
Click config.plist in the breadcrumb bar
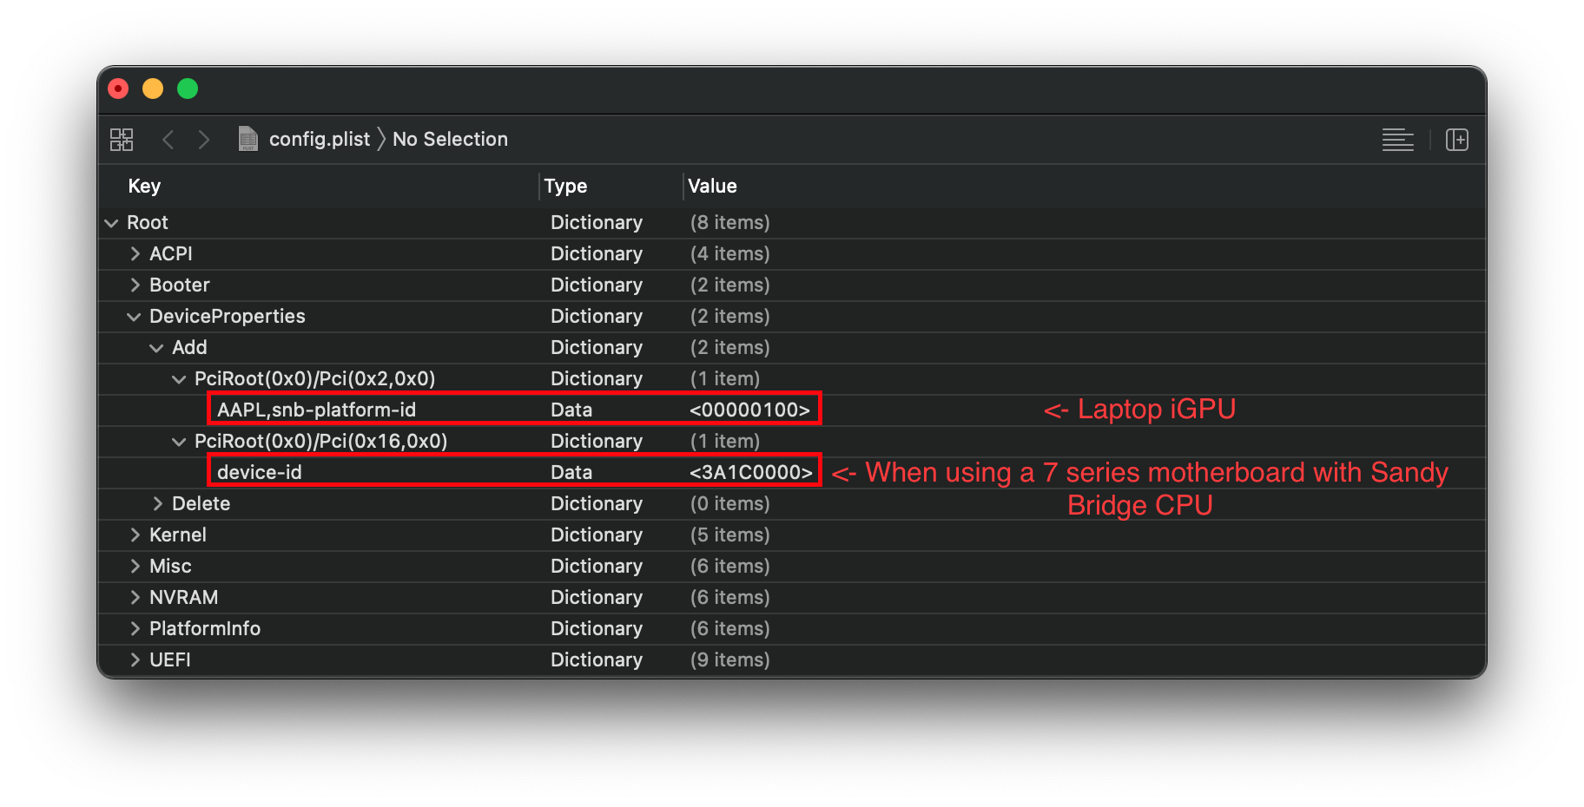pos(319,140)
